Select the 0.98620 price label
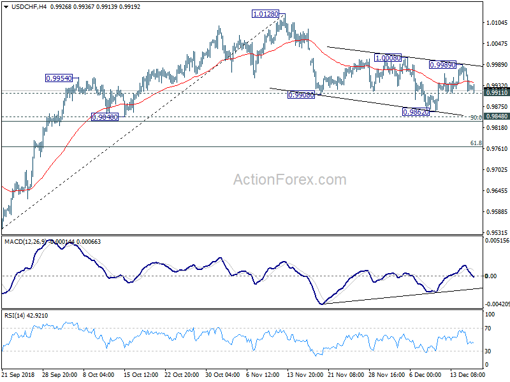This screenshot has width=510, height=382. click(416, 112)
